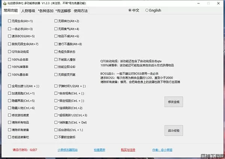This screenshot has height=159, width=225.
Task: Click the 检查更新 link
Action: point(99,150)
